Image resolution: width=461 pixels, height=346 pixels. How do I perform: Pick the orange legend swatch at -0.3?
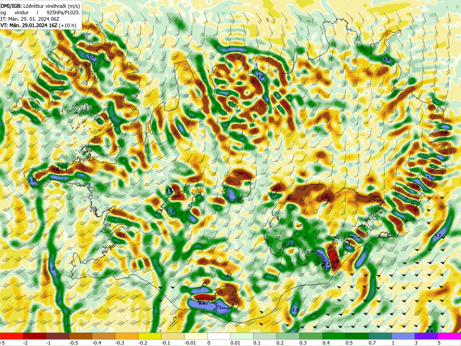(x=127, y=336)
